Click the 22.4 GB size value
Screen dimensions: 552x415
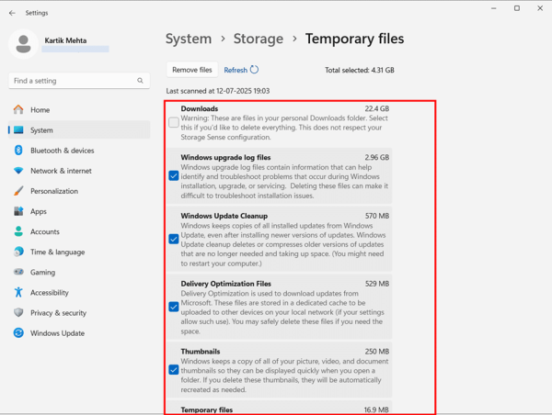tap(376, 108)
